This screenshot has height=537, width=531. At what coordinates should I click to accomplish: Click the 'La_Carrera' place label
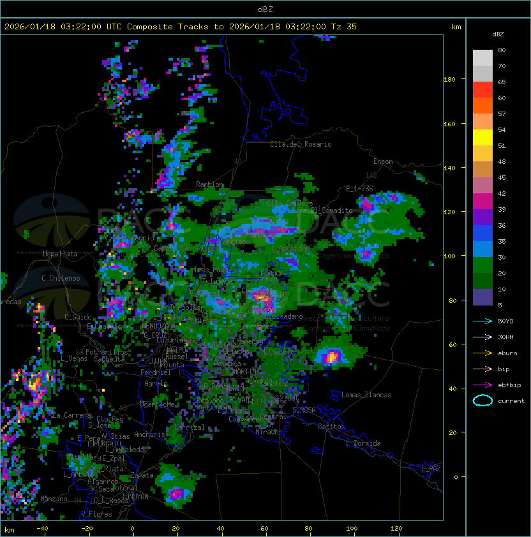point(71,415)
